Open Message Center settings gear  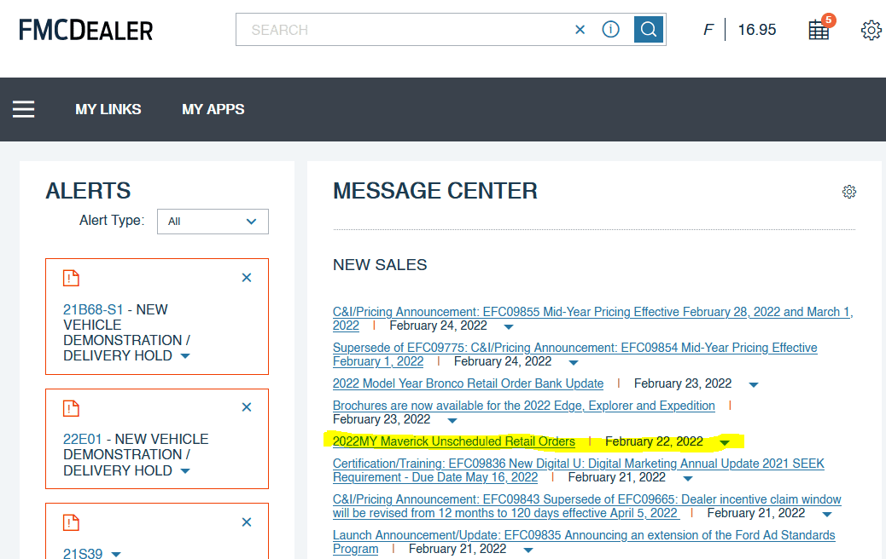tap(848, 192)
